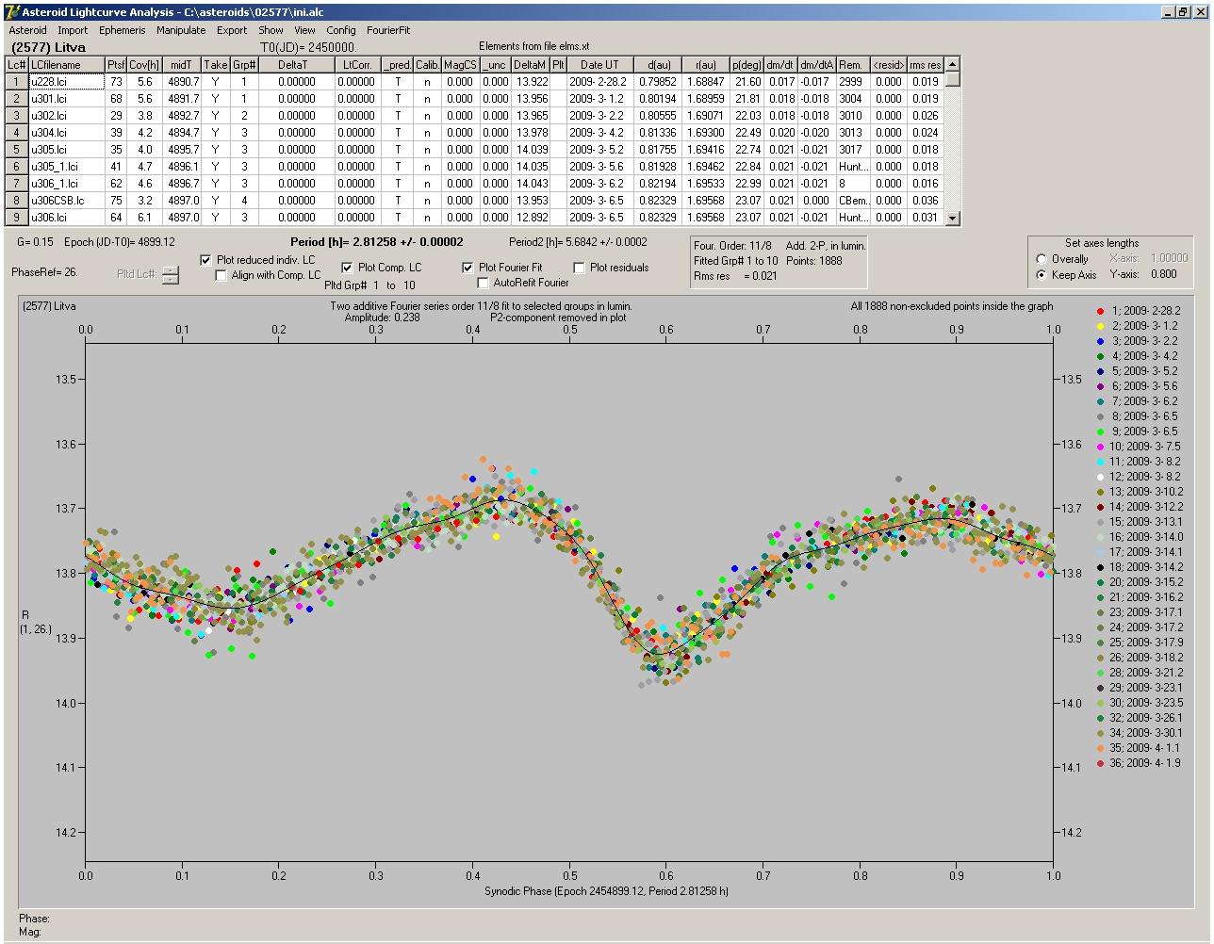Open the Config menu

[341, 30]
